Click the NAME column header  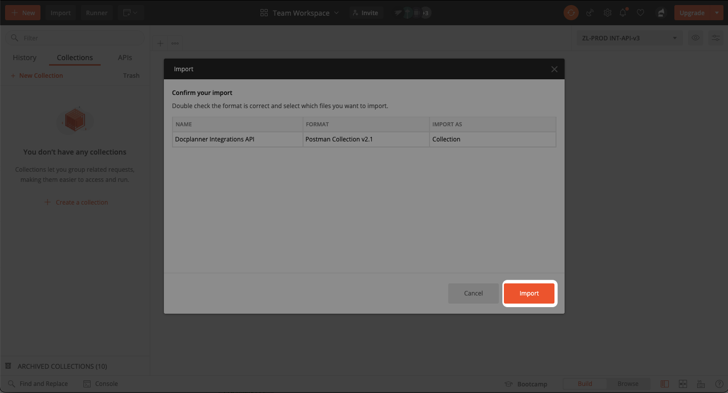point(237,124)
